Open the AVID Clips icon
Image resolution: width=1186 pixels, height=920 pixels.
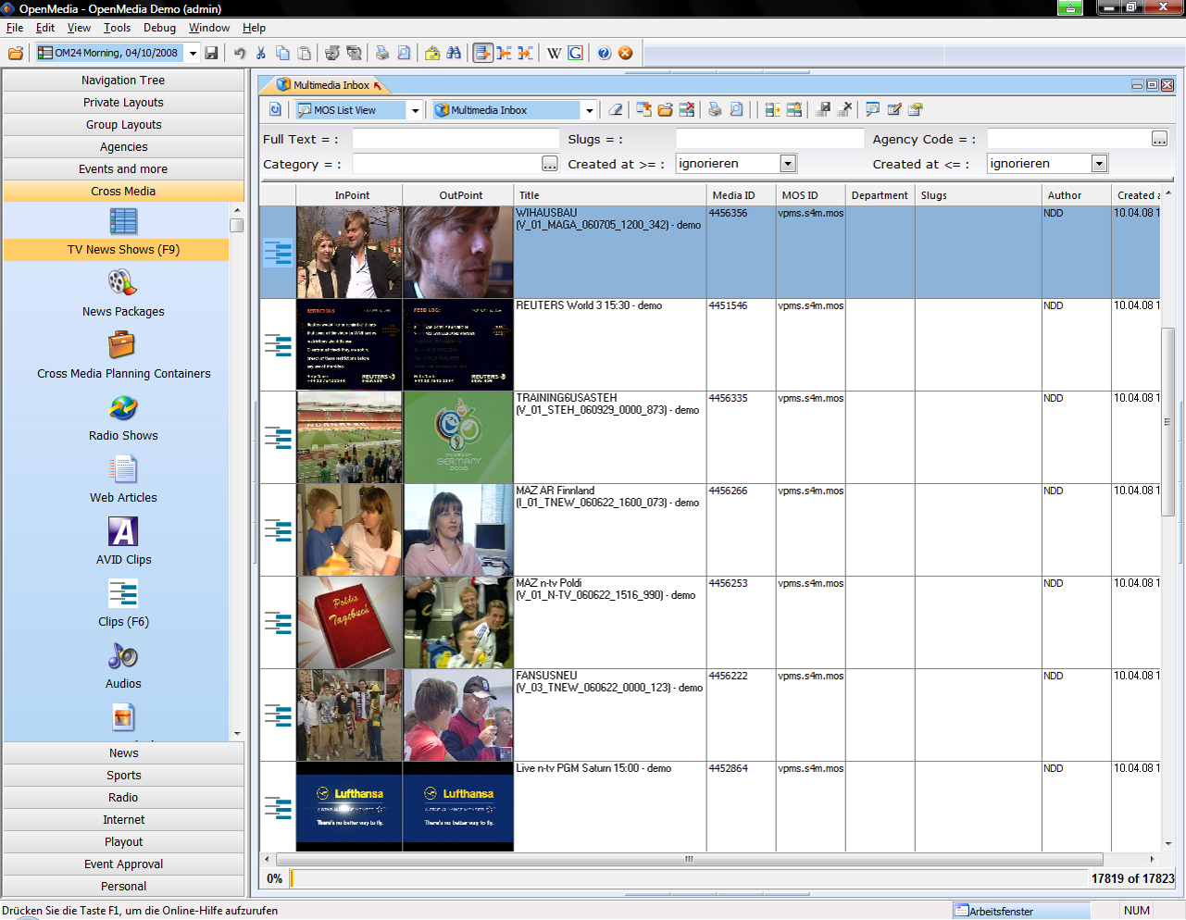pyautogui.click(x=122, y=531)
